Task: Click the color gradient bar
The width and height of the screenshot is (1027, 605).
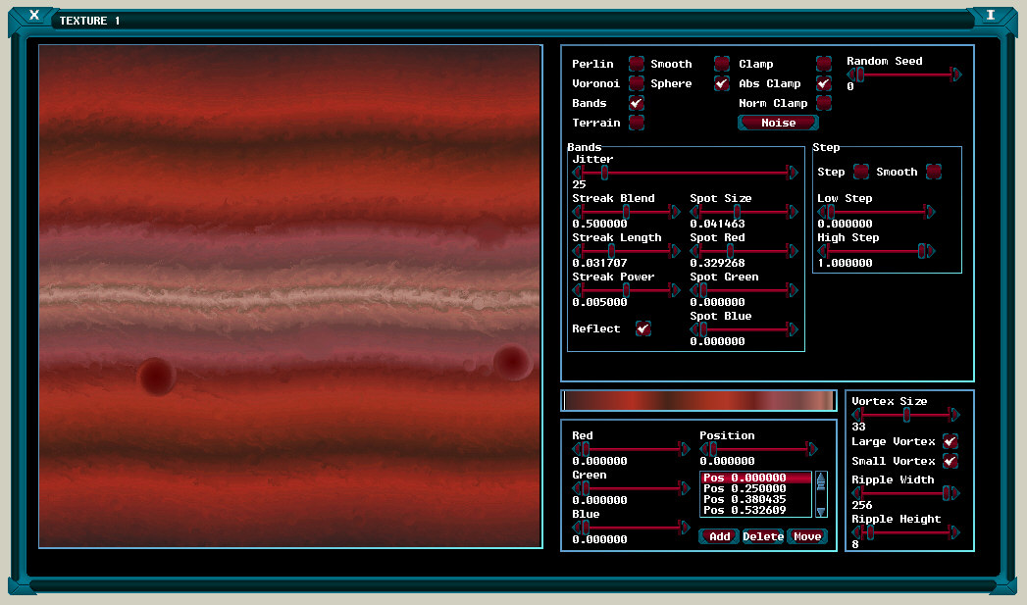Action: pyautogui.click(x=698, y=400)
